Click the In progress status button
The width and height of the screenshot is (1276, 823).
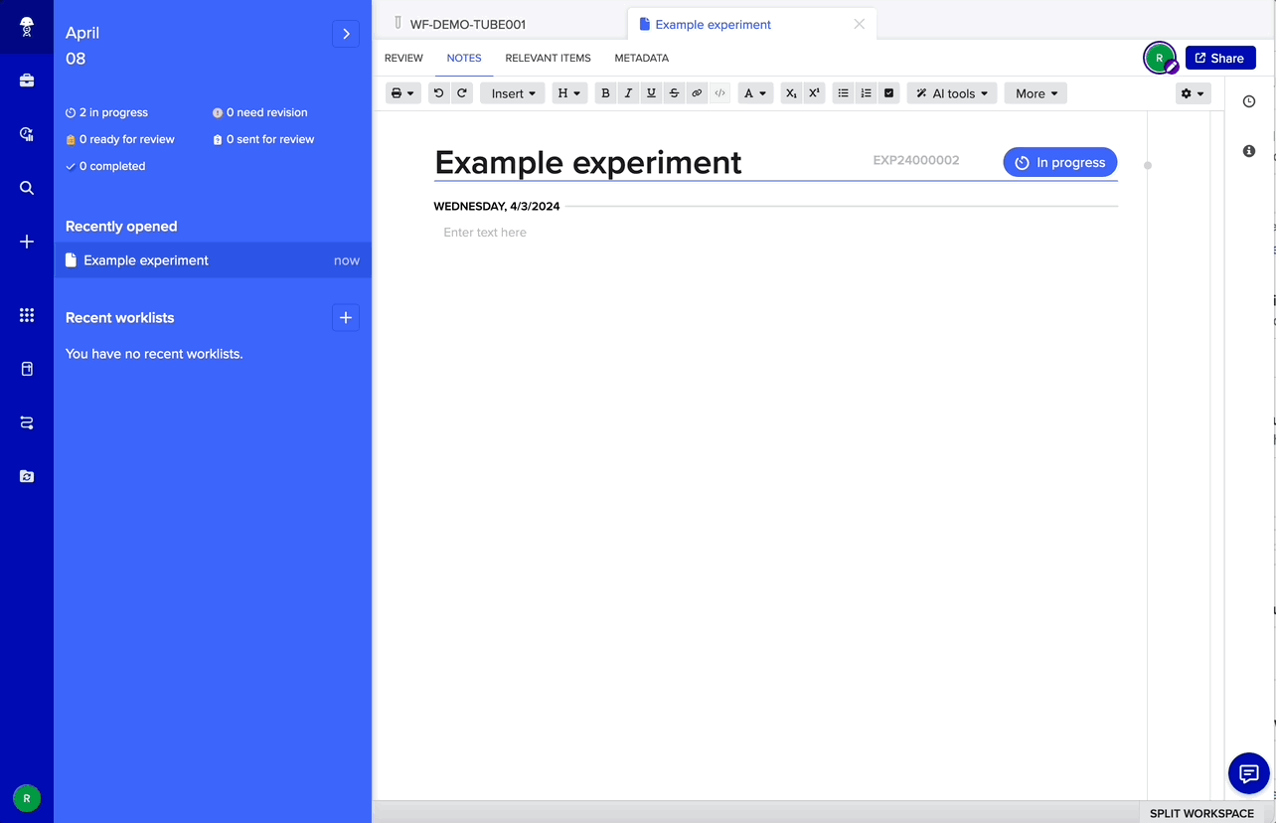1060,162
